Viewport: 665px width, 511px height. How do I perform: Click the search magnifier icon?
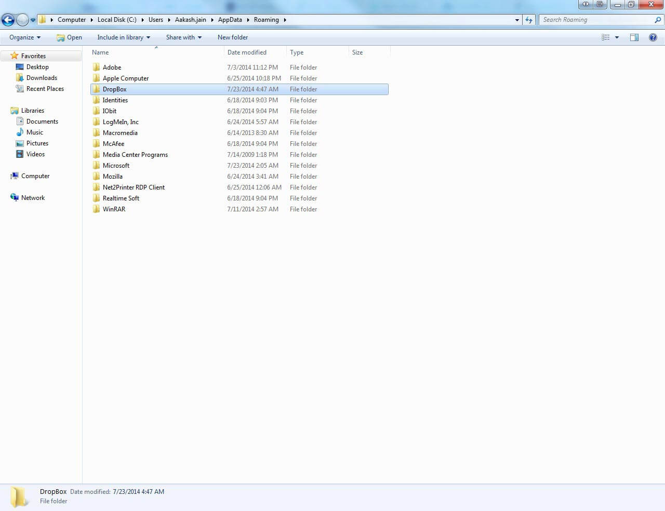pos(658,20)
